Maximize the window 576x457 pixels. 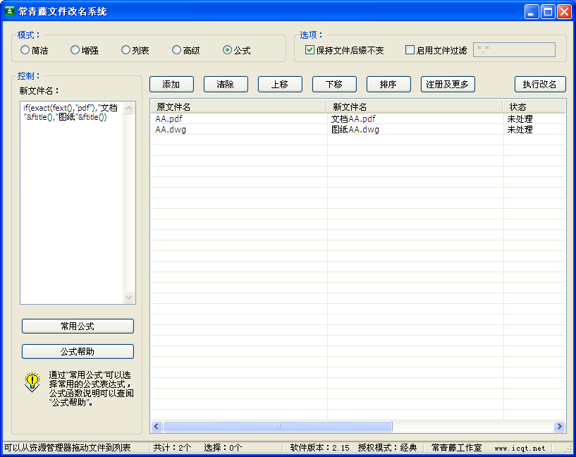coord(548,11)
